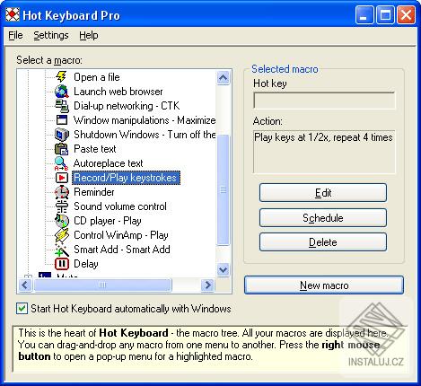This screenshot has width=421, height=386.
Task: Select the Dial-up networking computers icon
Action: (62, 106)
